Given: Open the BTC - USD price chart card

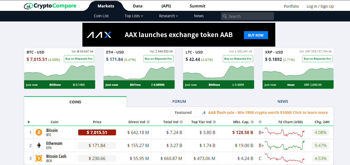Looking at the screenshot, I should pos(60,68).
